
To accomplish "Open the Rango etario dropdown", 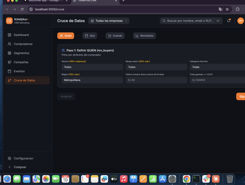I will (x=156, y=67).
